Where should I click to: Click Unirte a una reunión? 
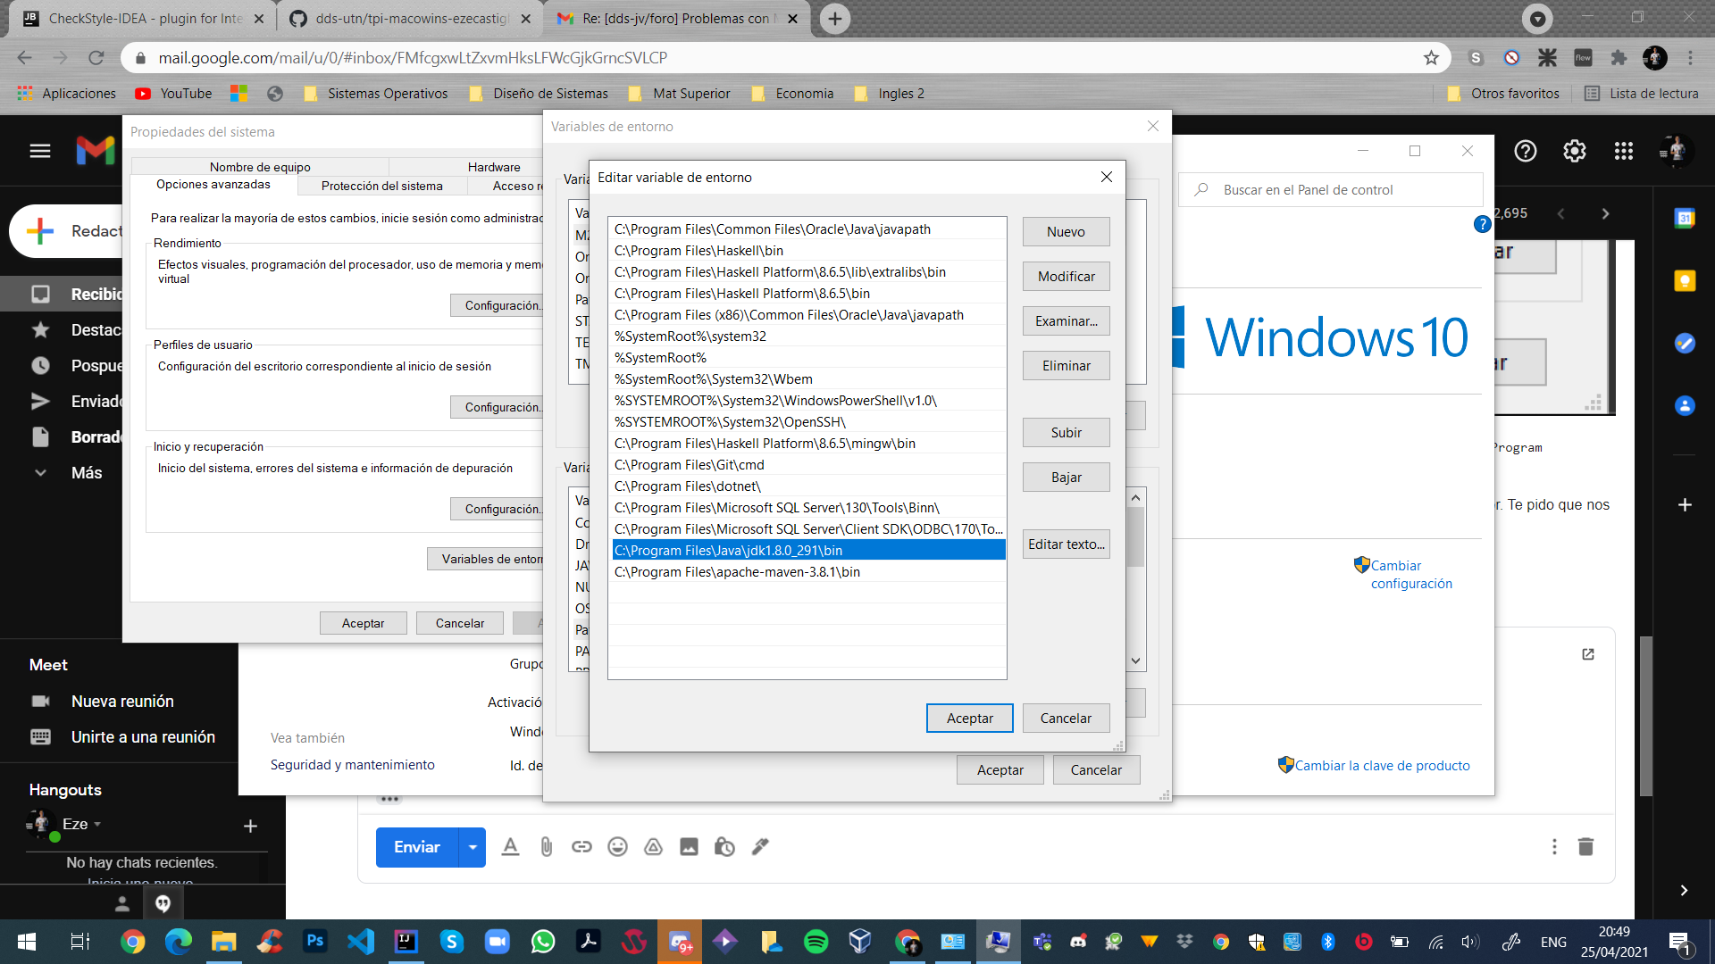[143, 737]
